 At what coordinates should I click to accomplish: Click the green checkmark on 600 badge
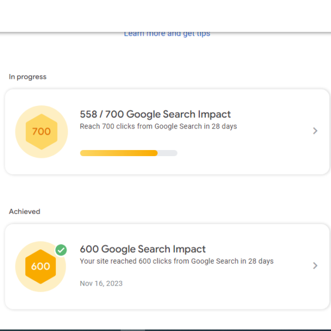61,250
